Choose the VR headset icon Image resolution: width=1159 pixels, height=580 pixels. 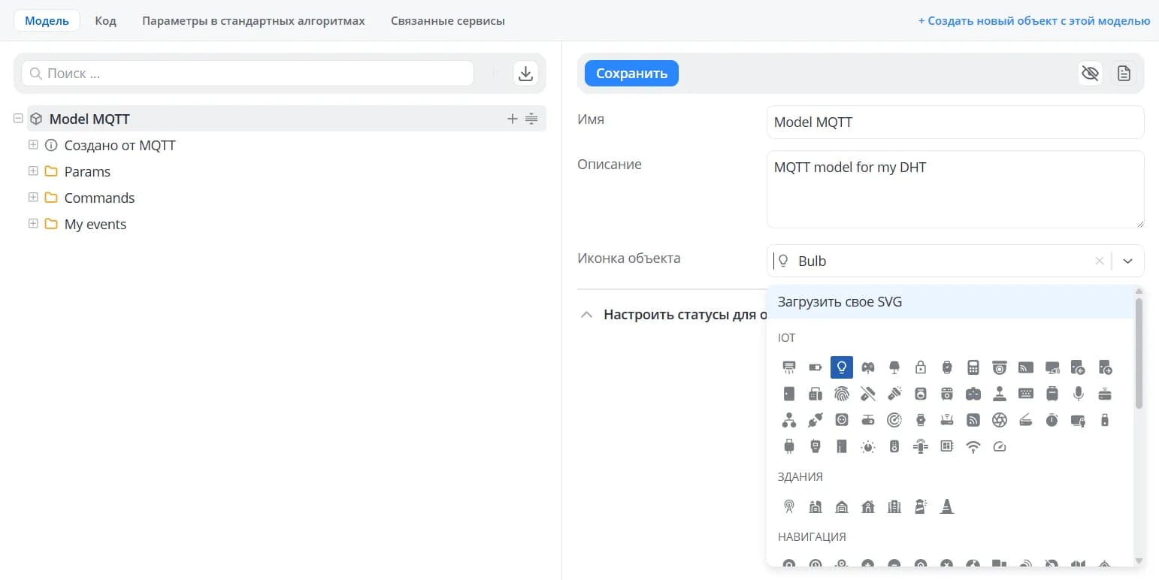click(973, 394)
